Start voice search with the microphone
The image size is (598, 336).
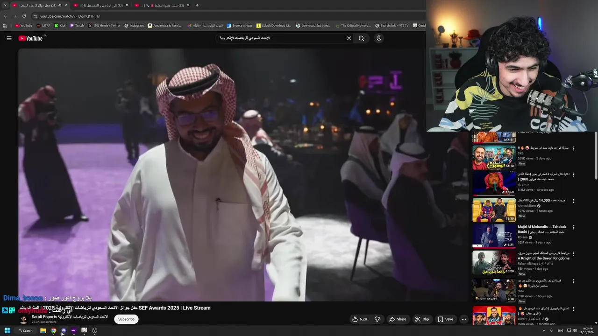tap(379, 38)
